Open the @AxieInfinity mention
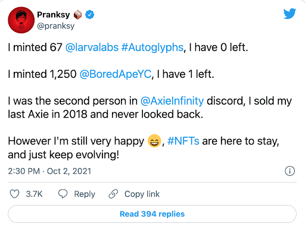The image size is (305, 227). 172,101
